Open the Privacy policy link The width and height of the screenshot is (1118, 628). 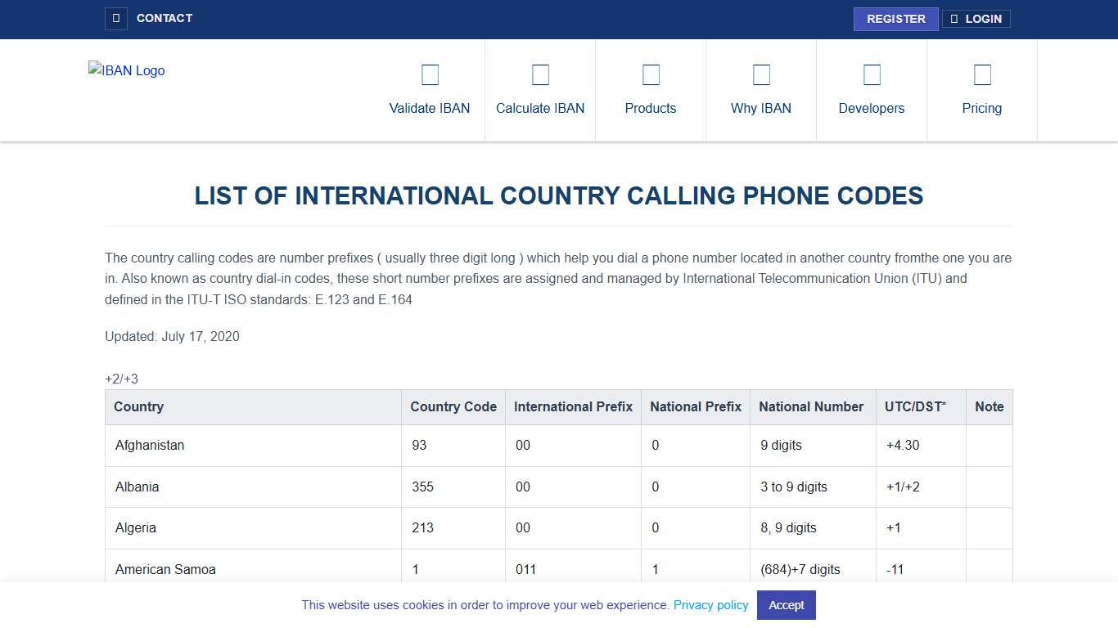pyautogui.click(x=710, y=605)
